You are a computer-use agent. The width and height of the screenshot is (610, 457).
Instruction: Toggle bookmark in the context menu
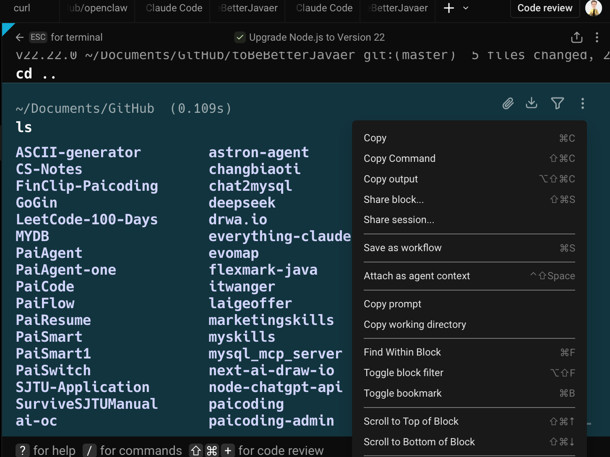pos(469,393)
